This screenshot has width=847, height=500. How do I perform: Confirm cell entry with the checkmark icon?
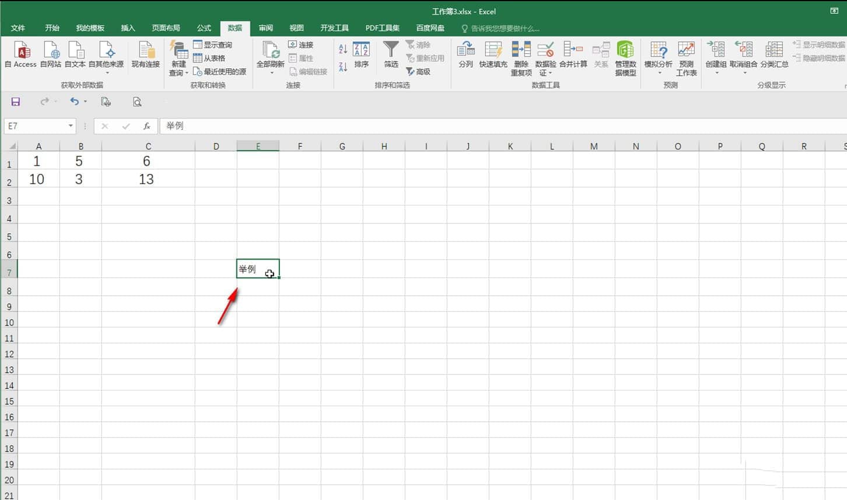[x=125, y=126]
